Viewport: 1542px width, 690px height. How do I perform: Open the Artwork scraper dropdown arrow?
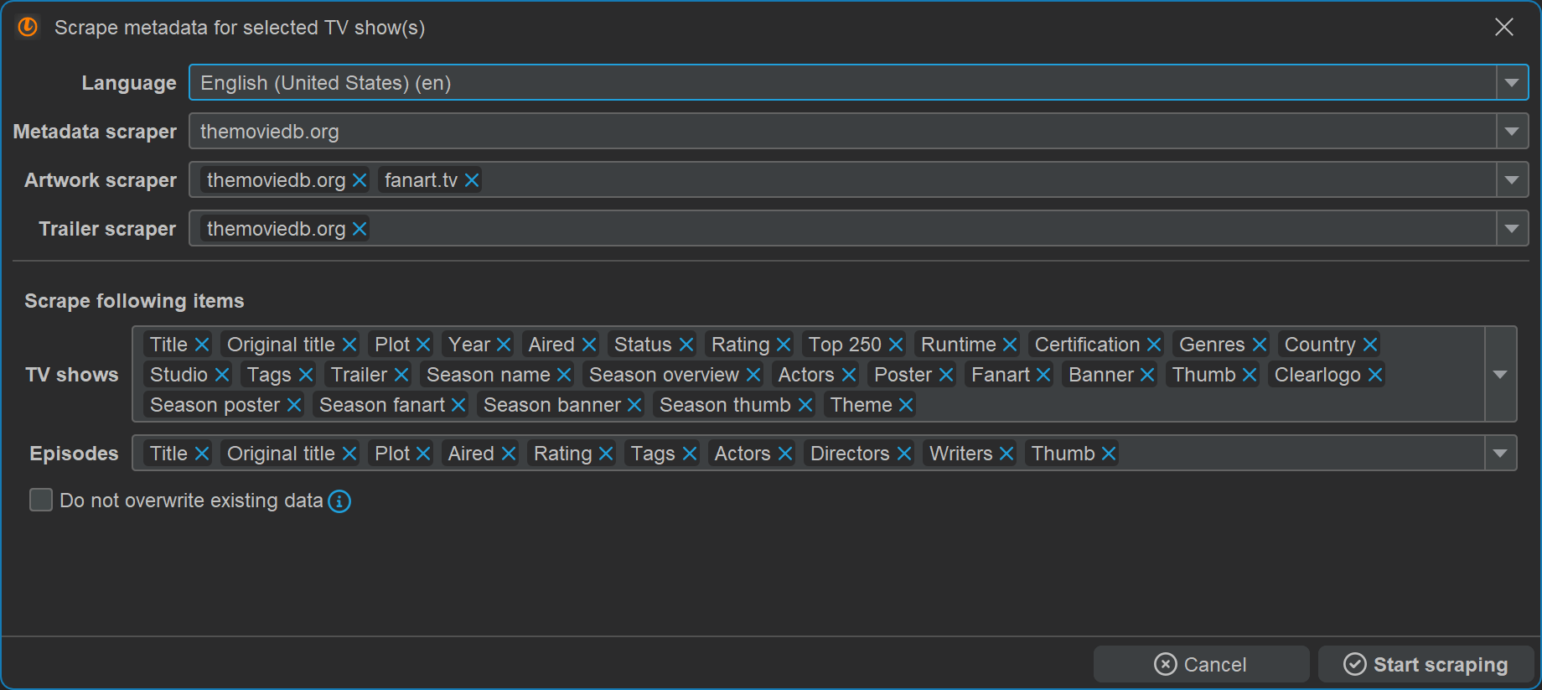[1512, 180]
